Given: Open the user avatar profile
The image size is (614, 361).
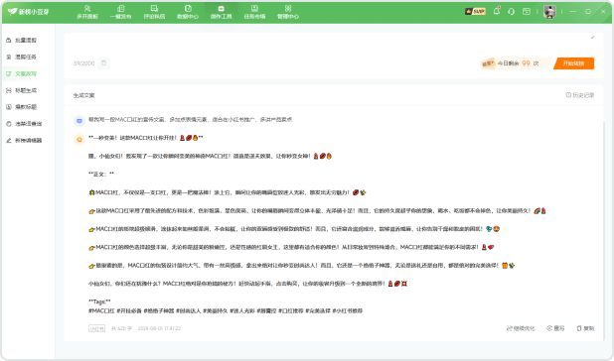Looking at the screenshot, I should (549, 12).
